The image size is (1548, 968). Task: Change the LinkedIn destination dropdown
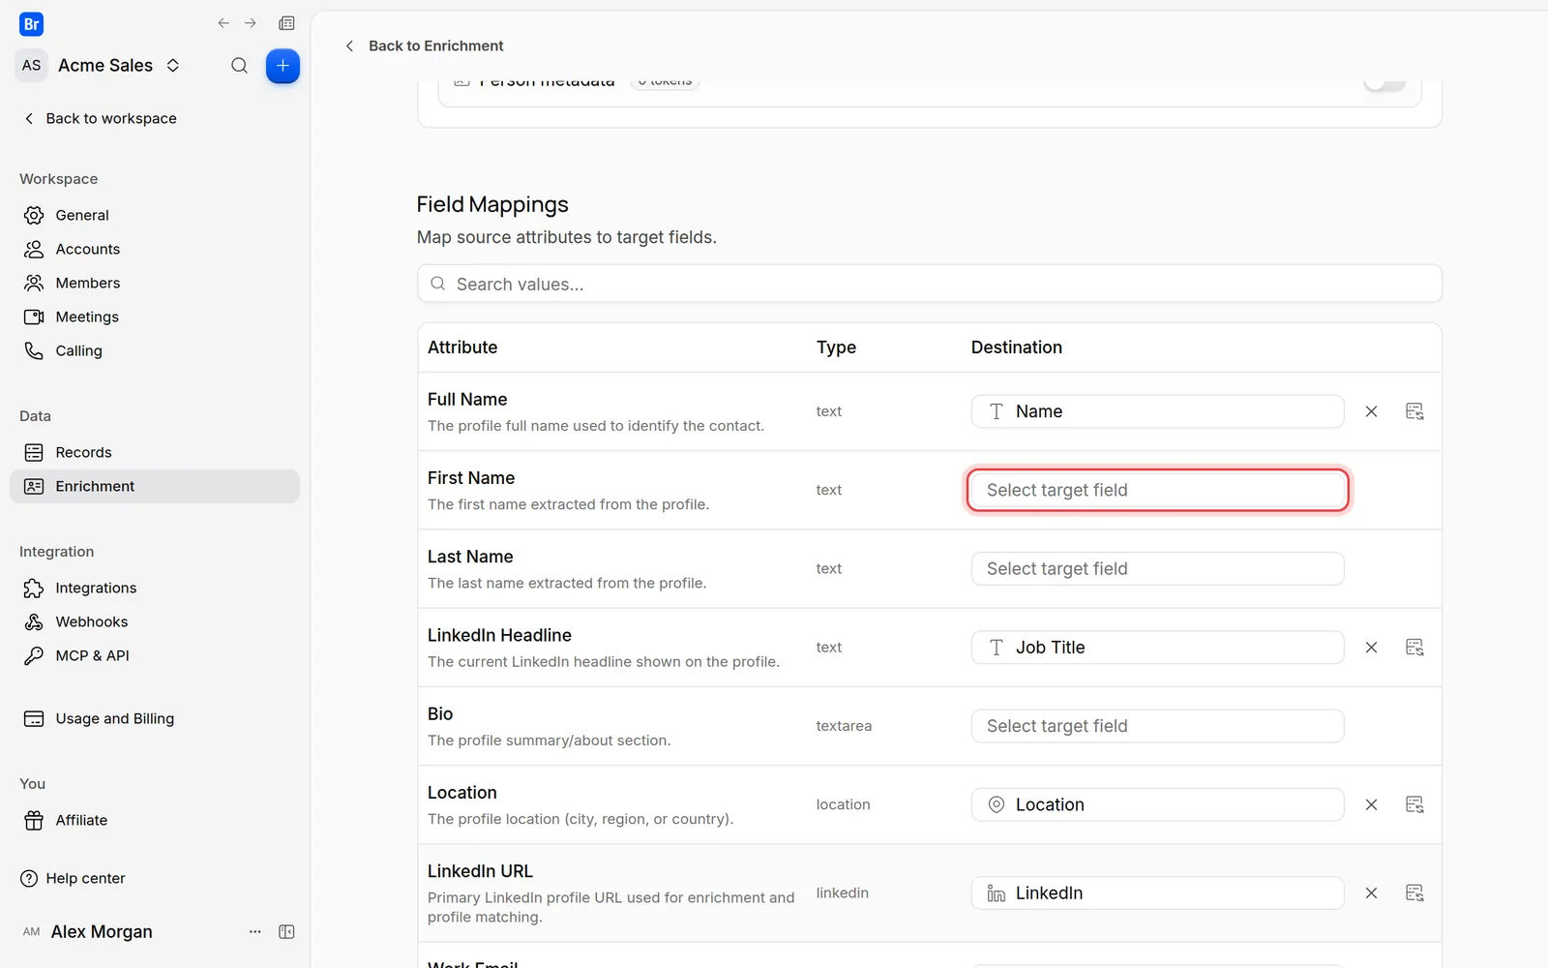pos(1157,893)
